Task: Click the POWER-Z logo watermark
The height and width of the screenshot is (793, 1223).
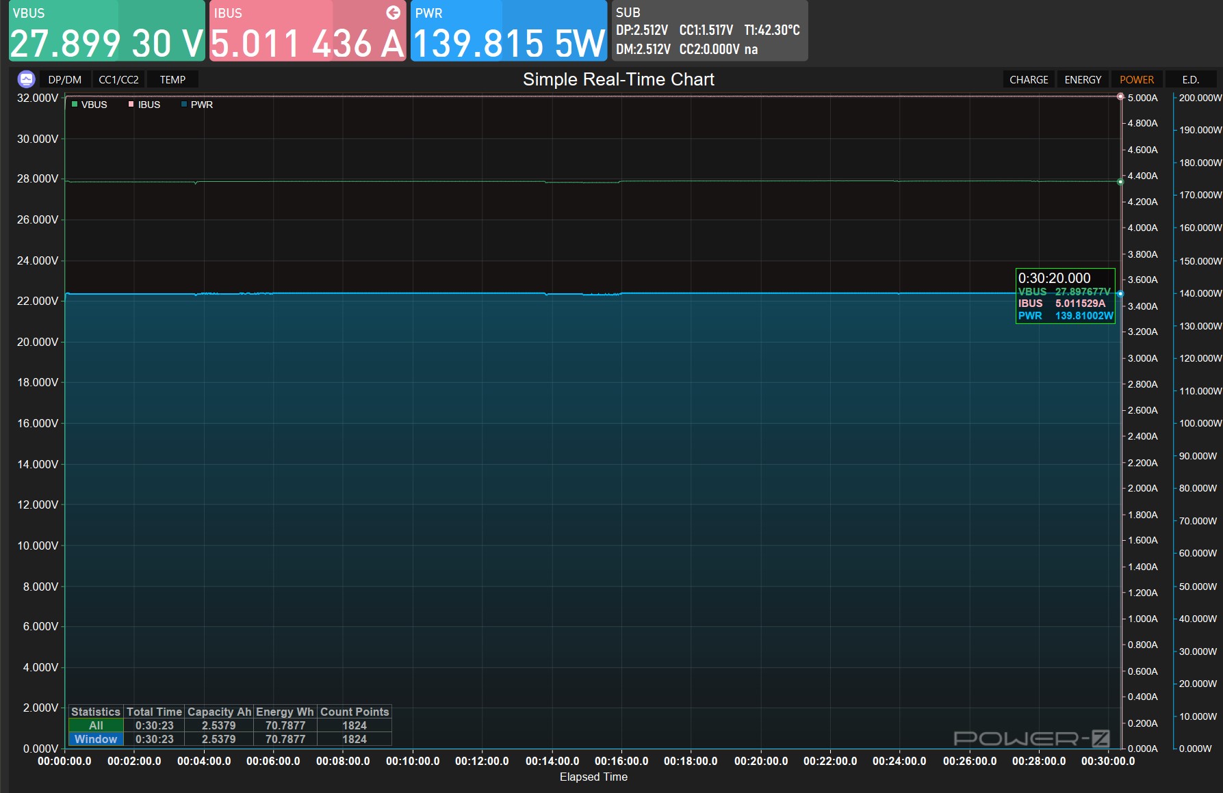Action: 1031,738
